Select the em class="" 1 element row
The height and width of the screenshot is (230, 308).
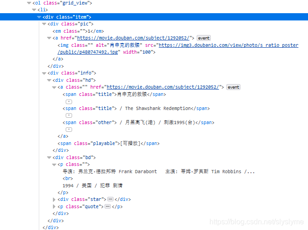(78, 31)
